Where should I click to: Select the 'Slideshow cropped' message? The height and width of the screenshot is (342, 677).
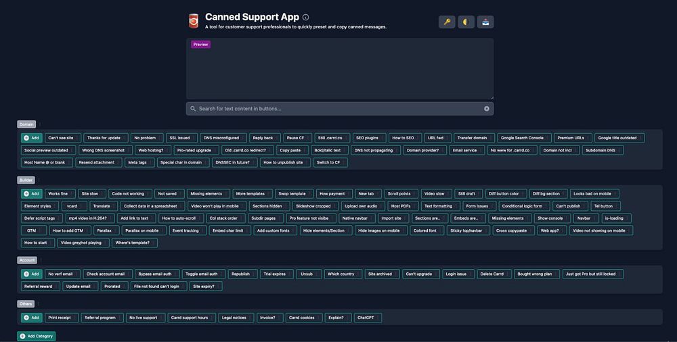click(315, 206)
